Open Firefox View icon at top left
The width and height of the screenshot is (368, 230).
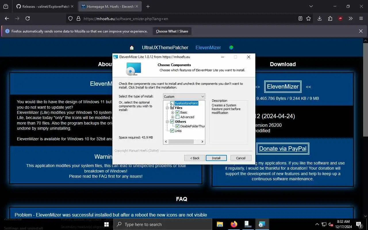6,6
